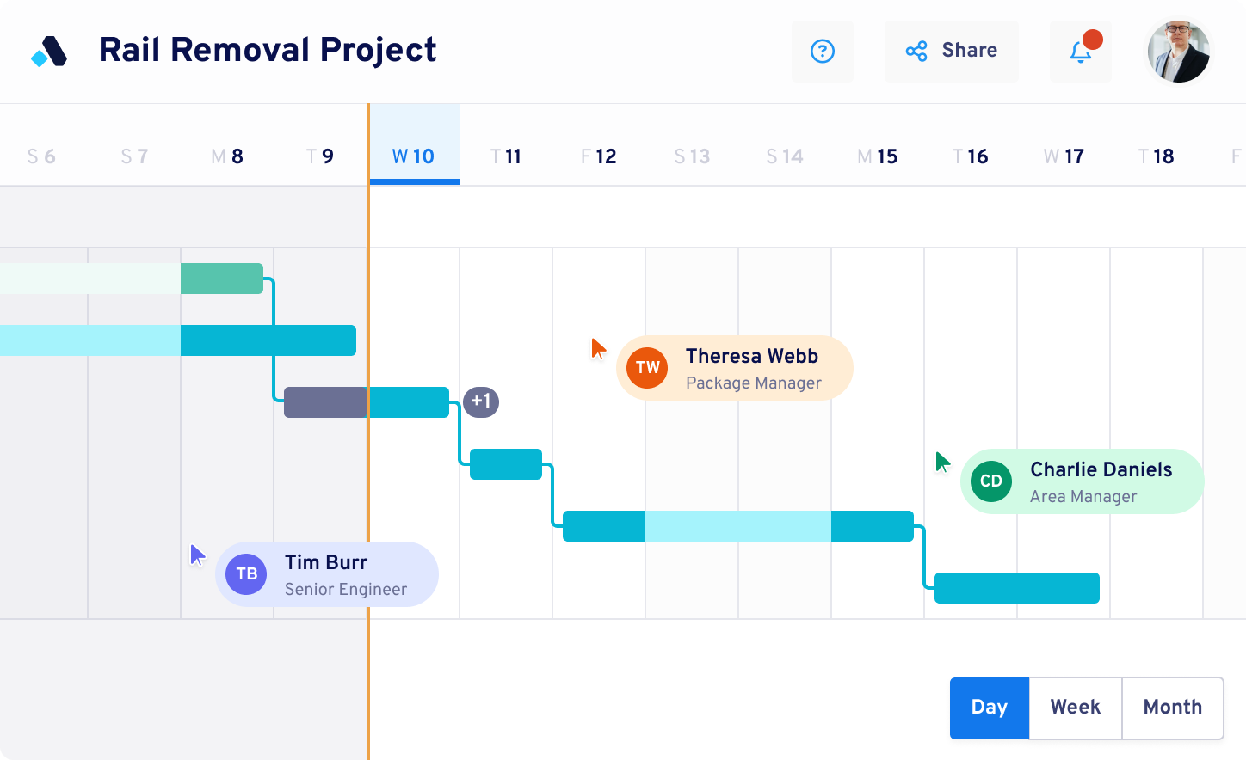Open the help question mark icon
Viewport: 1246px width, 760px height.
click(822, 52)
